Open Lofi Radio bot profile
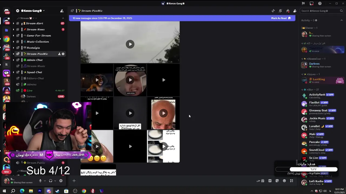 pos(322,183)
